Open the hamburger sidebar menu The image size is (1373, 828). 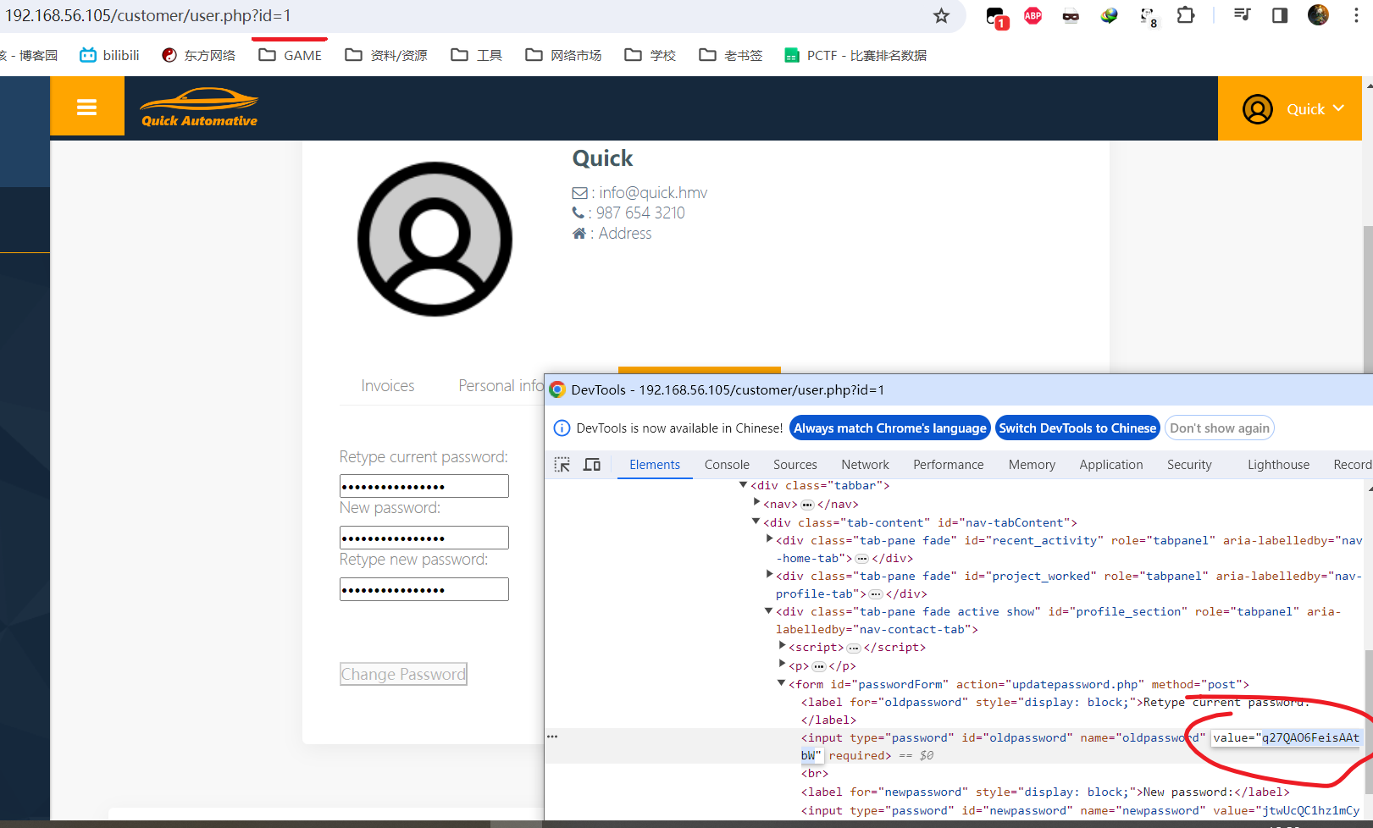click(86, 107)
